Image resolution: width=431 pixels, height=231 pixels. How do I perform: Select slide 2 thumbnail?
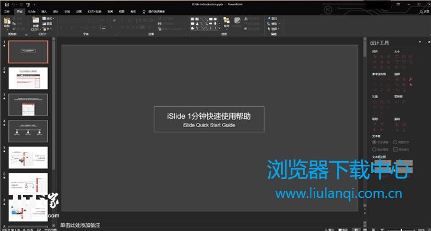(28, 78)
